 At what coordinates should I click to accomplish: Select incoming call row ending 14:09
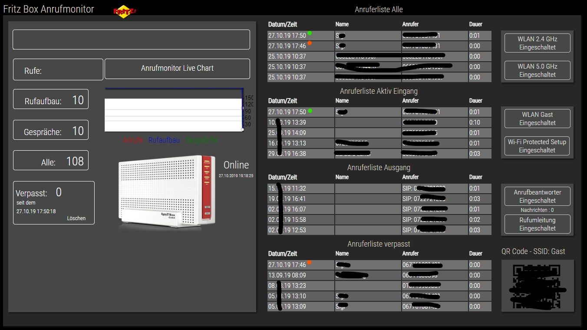pos(379,133)
